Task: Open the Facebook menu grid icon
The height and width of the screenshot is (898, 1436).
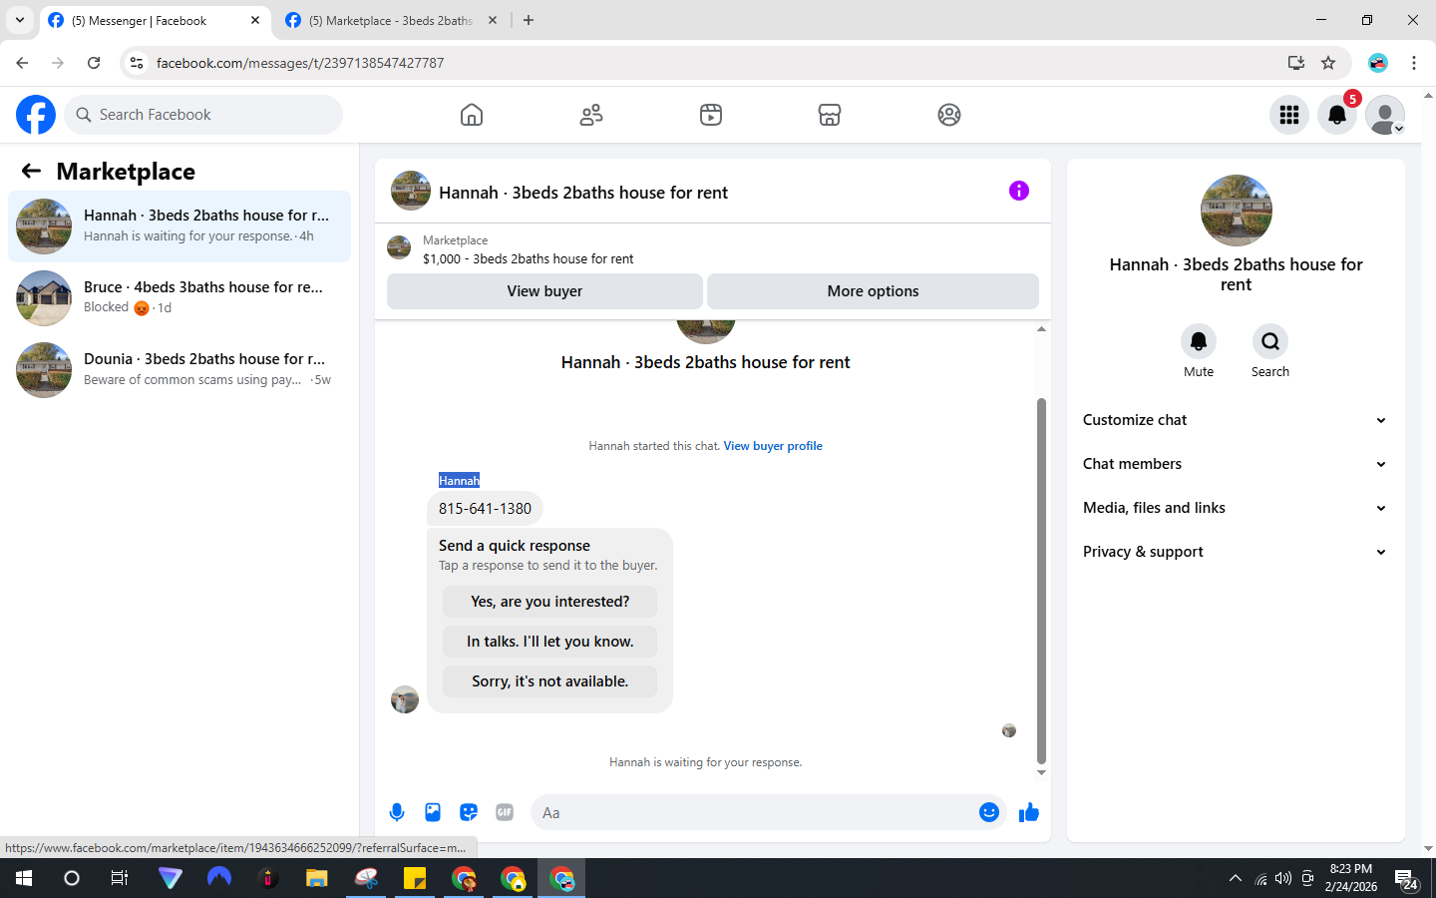Action: click(x=1289, y=115)
